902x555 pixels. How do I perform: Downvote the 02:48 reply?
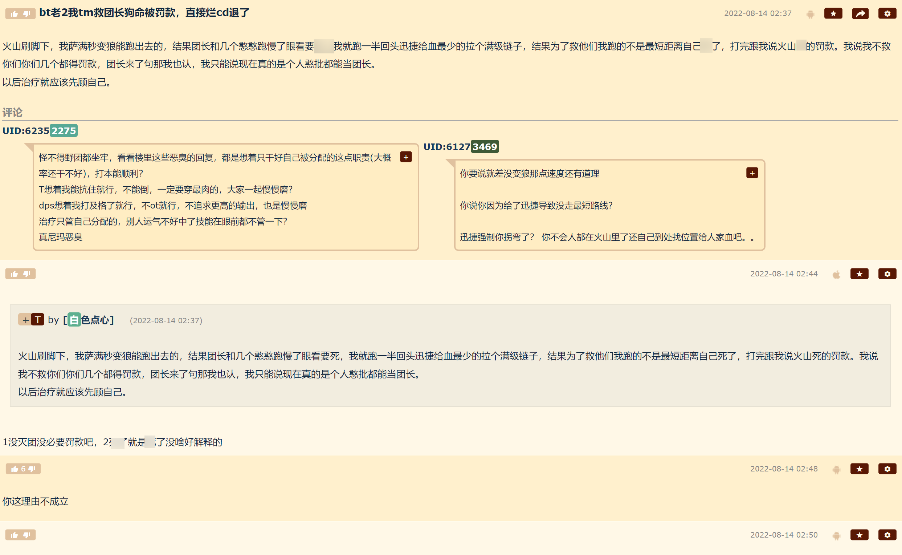point(32,469)
